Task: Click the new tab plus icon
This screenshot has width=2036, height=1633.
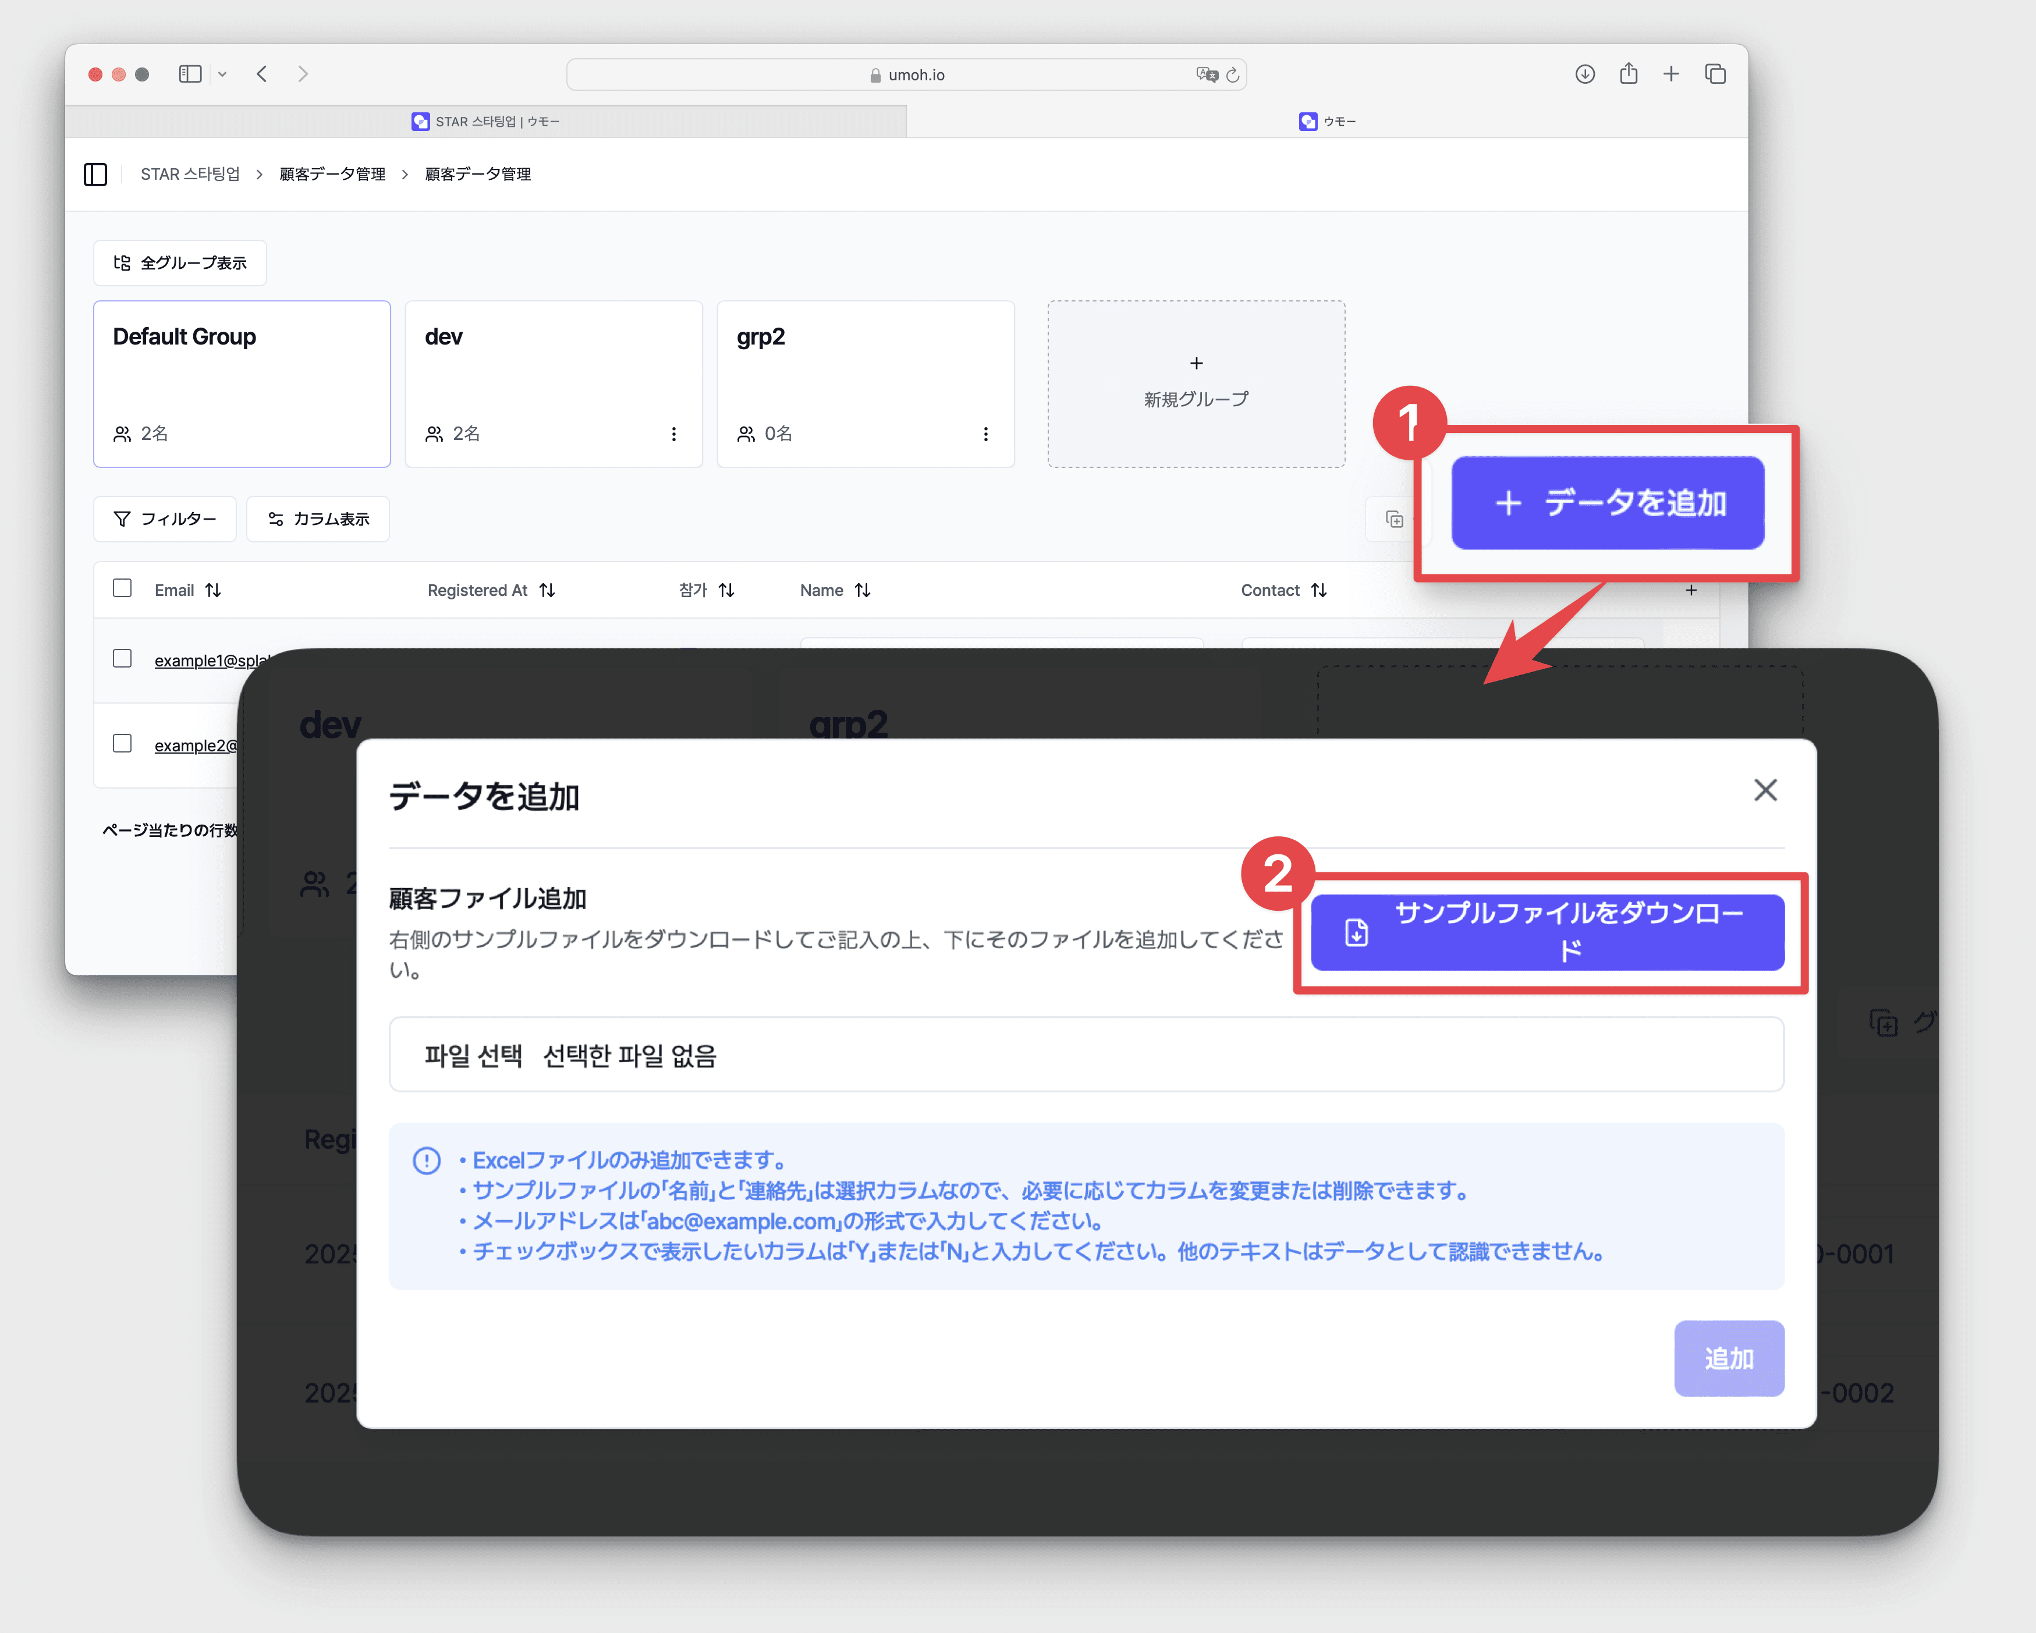Action: coord(1670,74)
